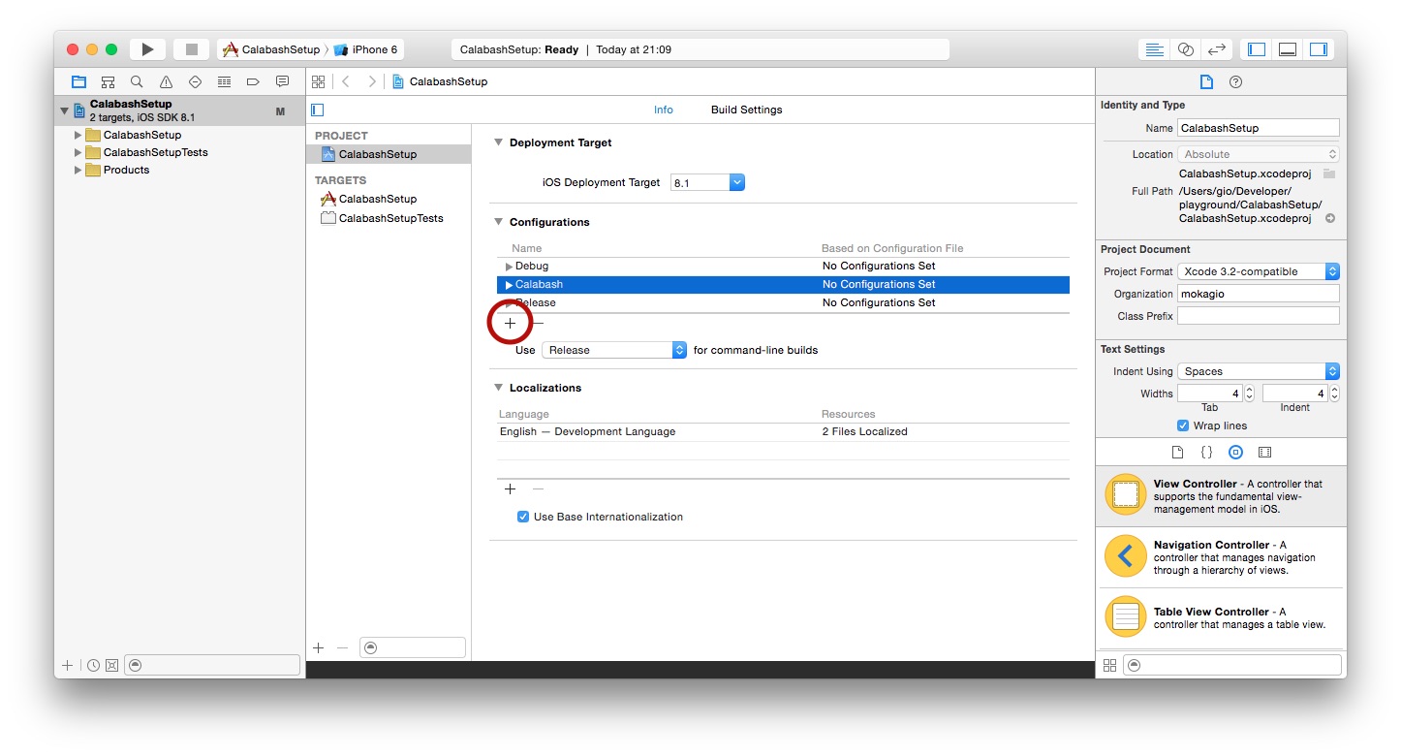
Task: Expand the Debug configuration row
Action: pyautogui.click(x=509, y=267)
